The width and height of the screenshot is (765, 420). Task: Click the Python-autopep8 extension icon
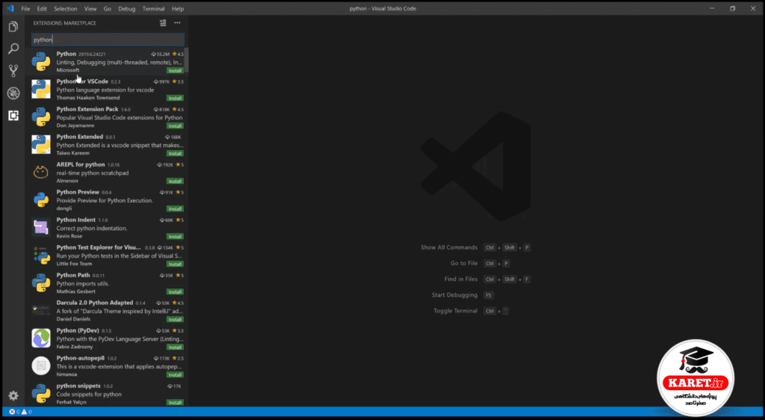(41, 366)
